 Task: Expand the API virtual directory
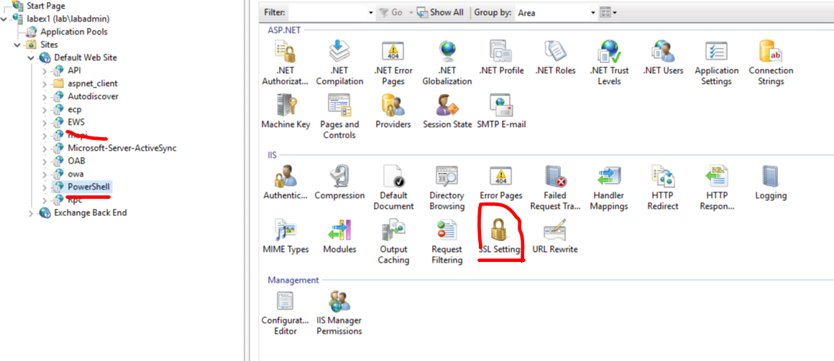click(x=45, y=70)
